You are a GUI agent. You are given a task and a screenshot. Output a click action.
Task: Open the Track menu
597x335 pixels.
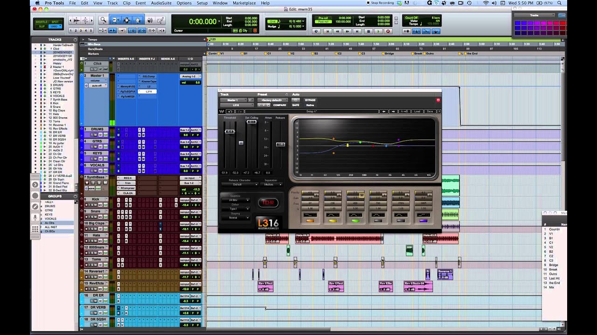[x=112, y=3]
